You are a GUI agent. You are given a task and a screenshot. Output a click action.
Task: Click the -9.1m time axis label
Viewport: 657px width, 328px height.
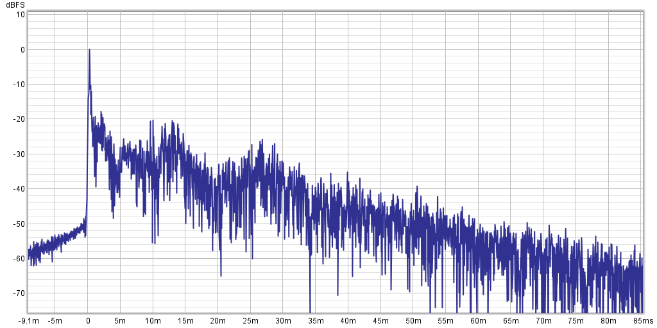29,322
